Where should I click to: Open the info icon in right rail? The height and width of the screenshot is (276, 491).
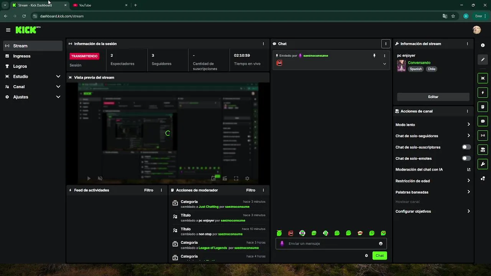(x=483, y=45)
